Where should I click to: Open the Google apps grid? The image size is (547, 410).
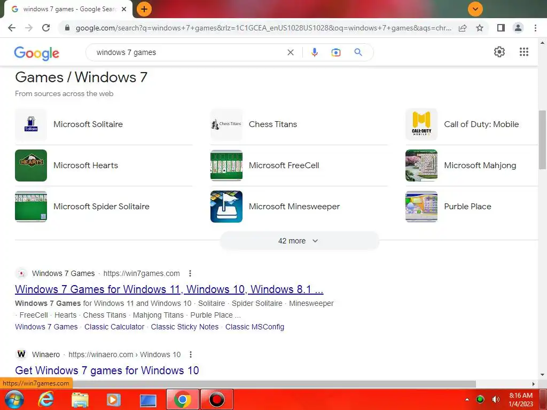click(x=524, y=52)
